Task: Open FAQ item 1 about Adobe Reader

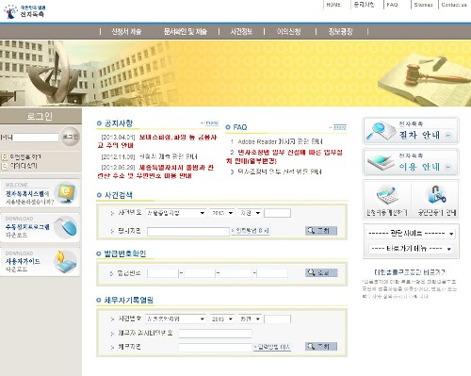Action: coord(276,141)
